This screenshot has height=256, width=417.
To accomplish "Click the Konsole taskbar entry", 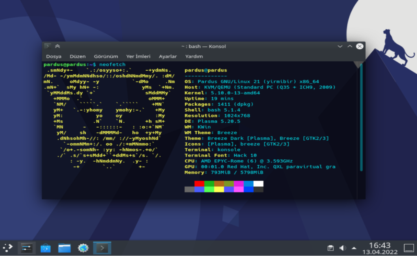I will pos(102,248).
